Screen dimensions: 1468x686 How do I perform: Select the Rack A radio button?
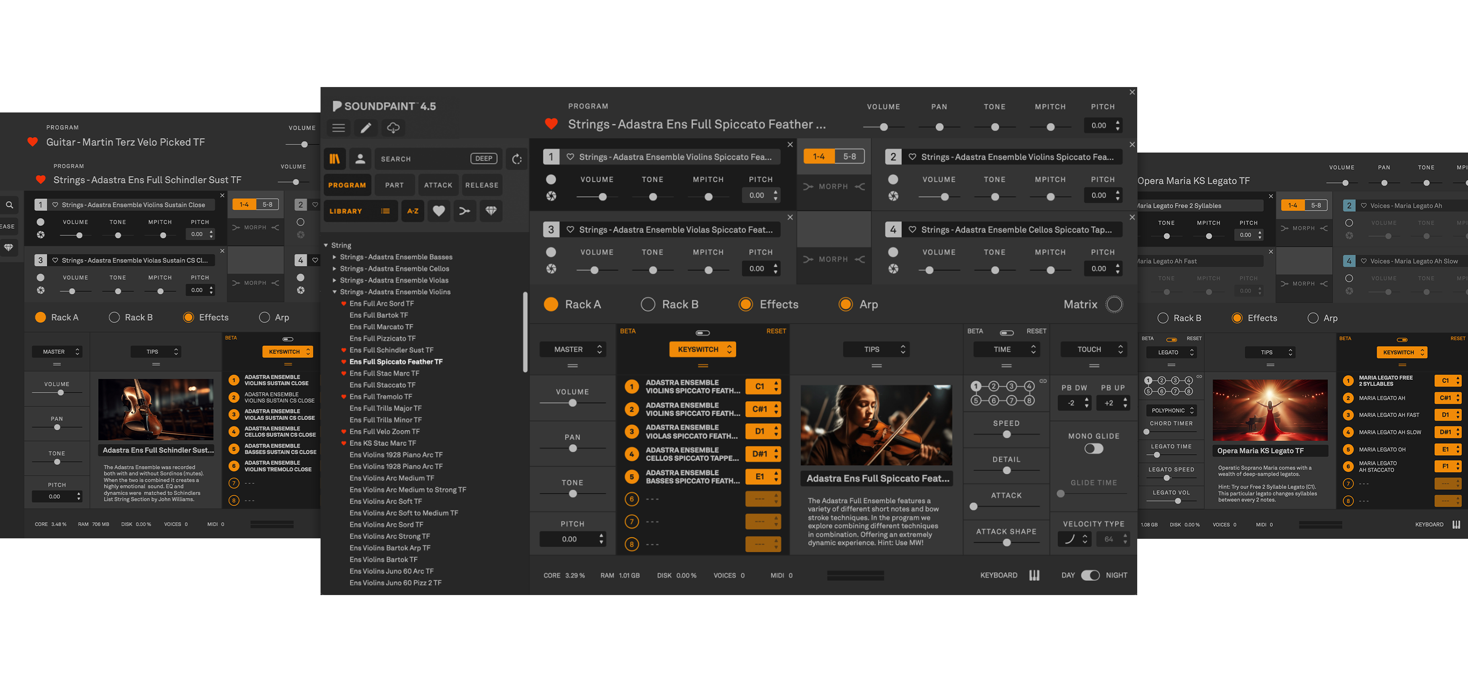point(551,305)
